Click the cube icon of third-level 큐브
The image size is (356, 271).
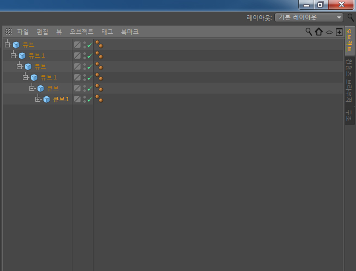click(28, 66)
